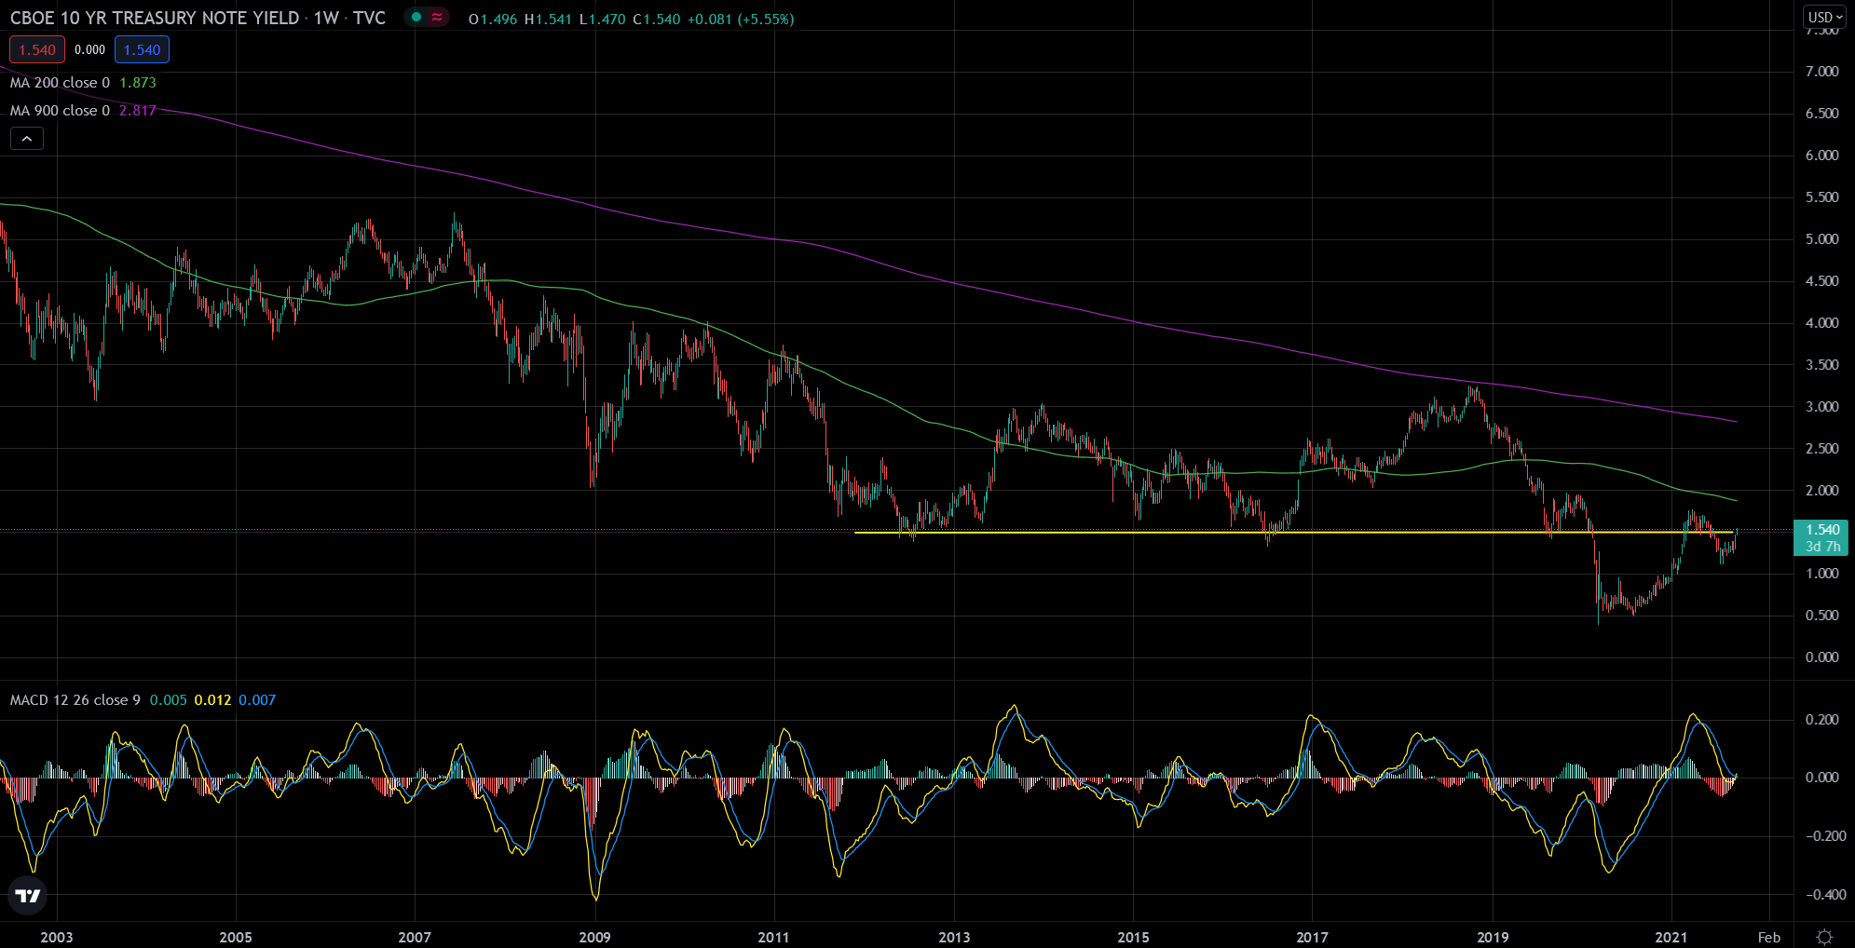The image size is (1855, 948).
Task: Click the approximate data pink icon
Action: point(437,18)
